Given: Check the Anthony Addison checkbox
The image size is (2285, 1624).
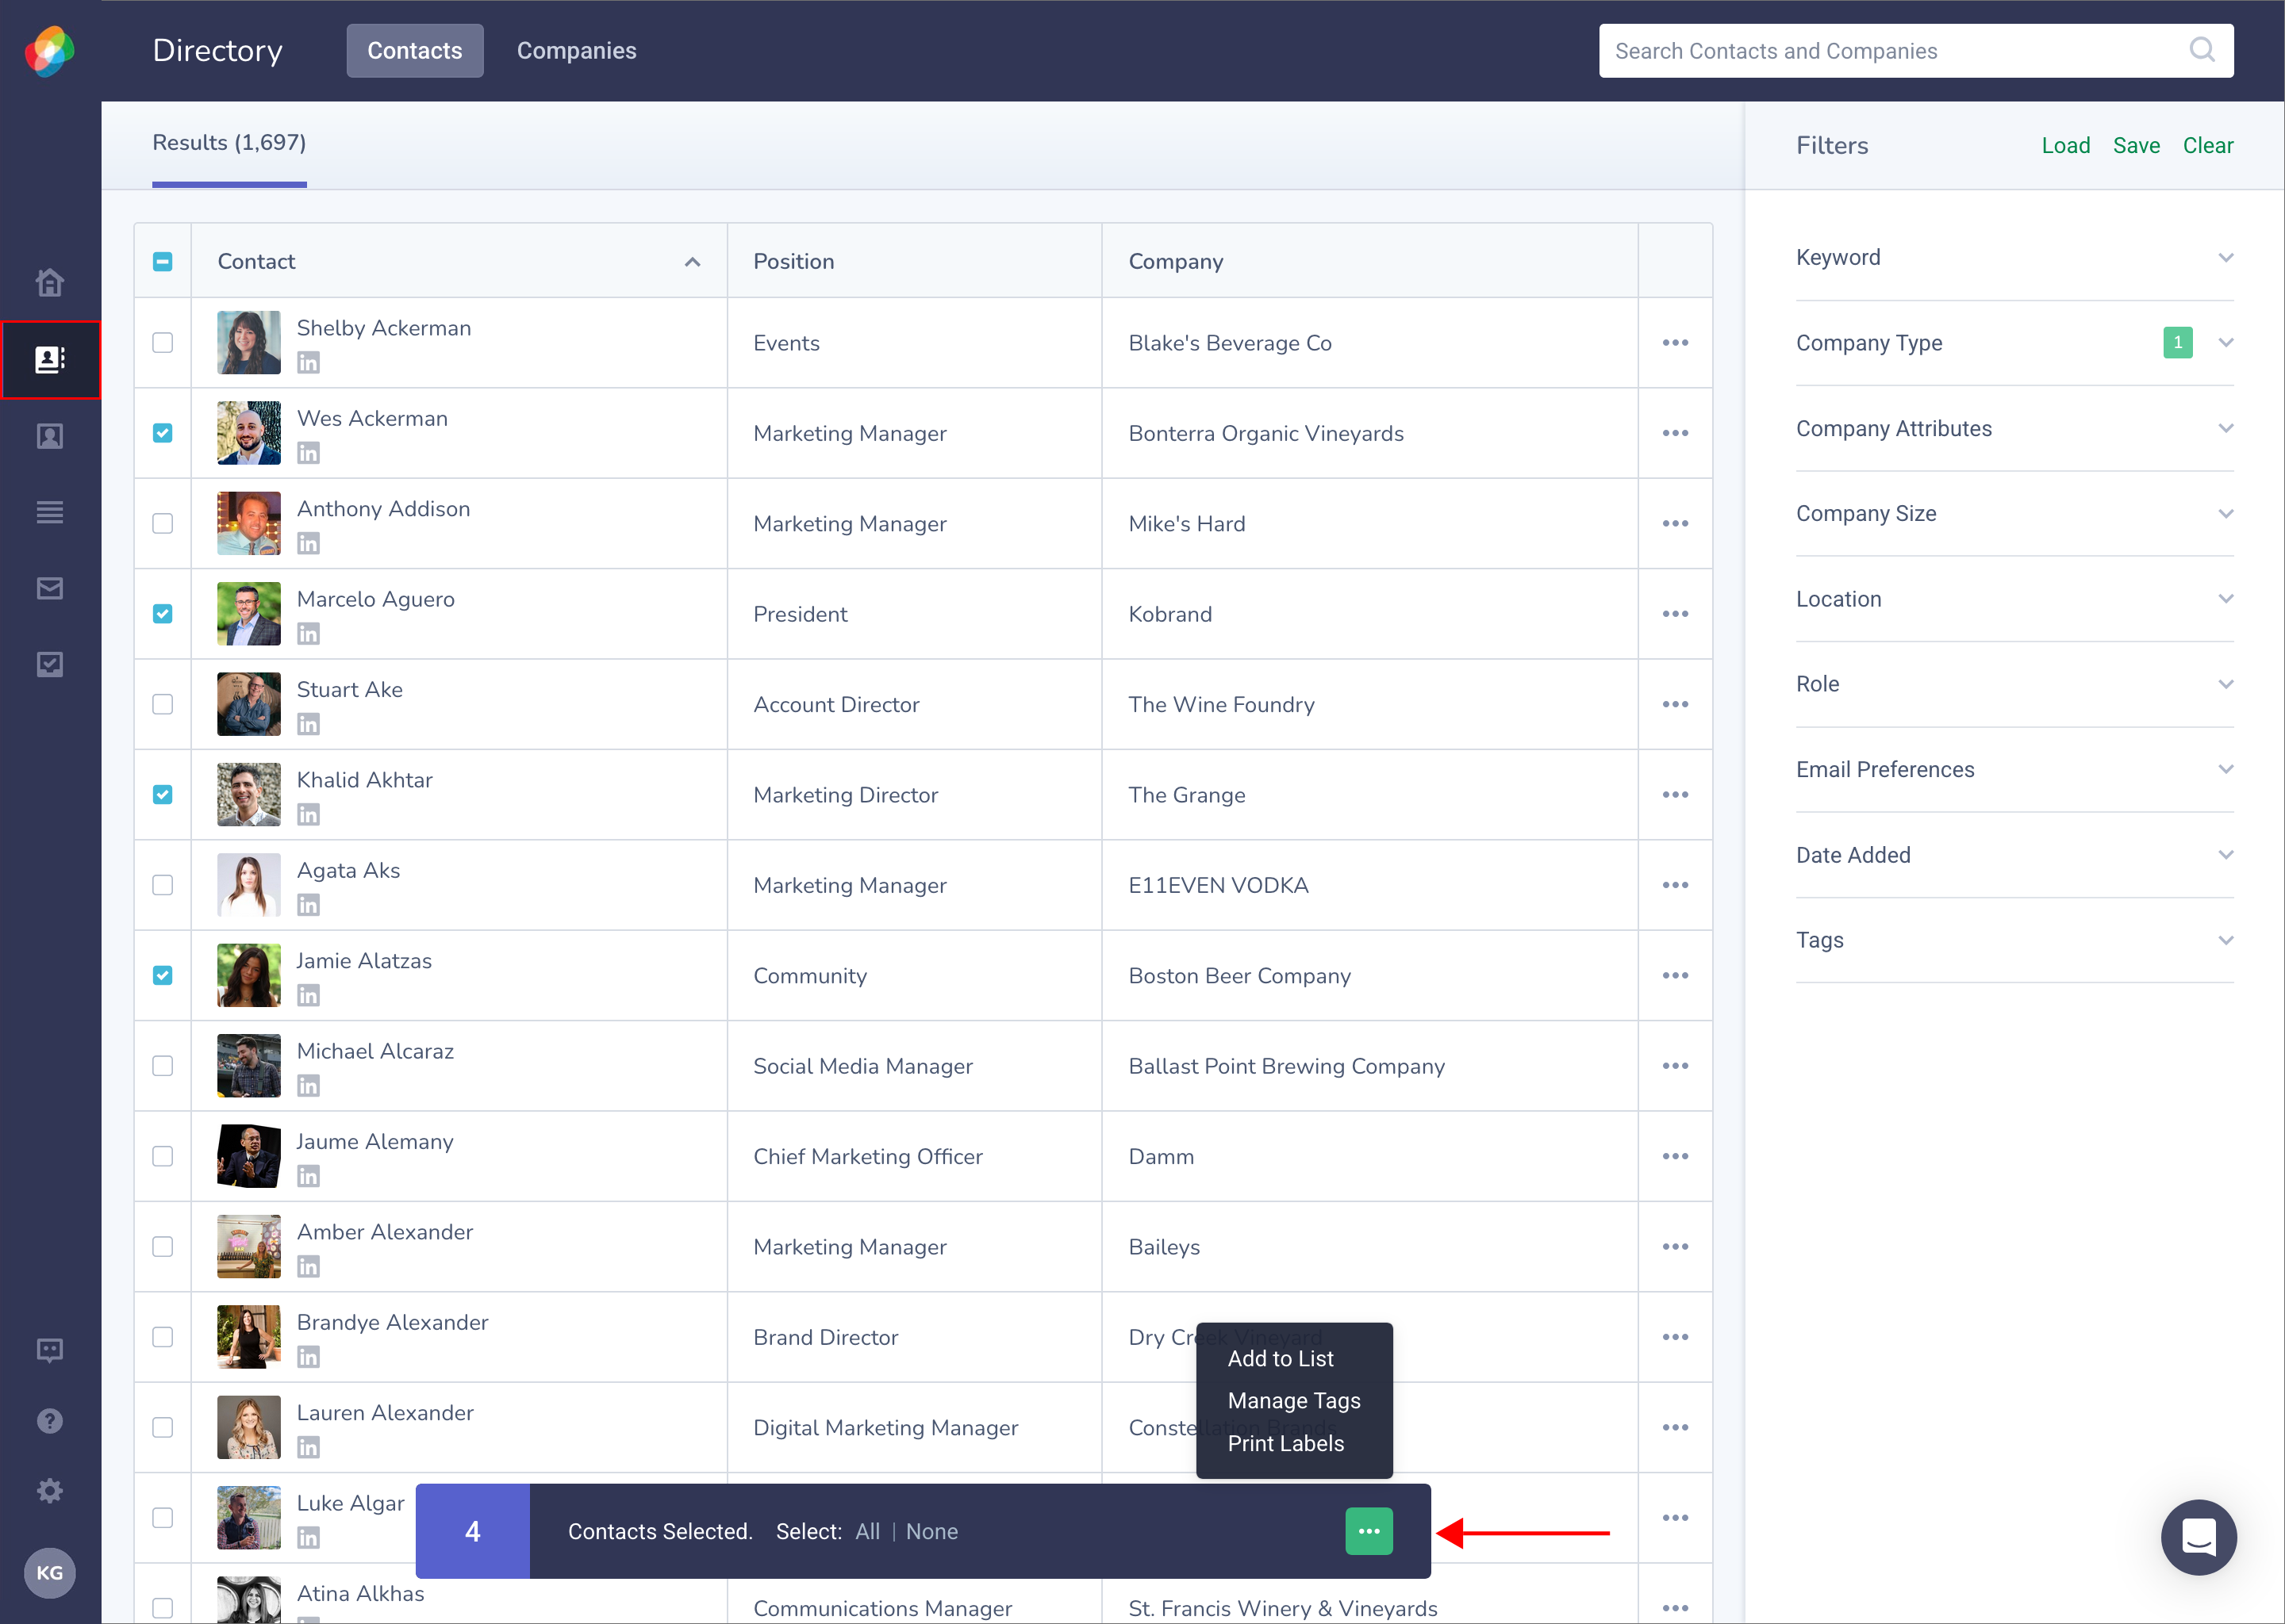Looking at the screenshot, I should coord(162,524).
